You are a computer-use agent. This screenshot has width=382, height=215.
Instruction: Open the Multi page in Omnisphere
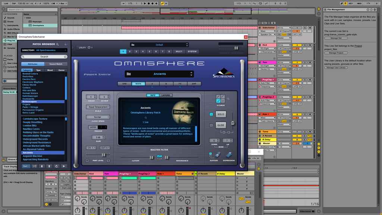[x=179, y=52]
